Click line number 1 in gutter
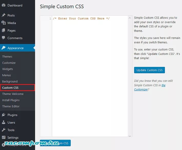This screenshot has height=150, width=182. 50,19
